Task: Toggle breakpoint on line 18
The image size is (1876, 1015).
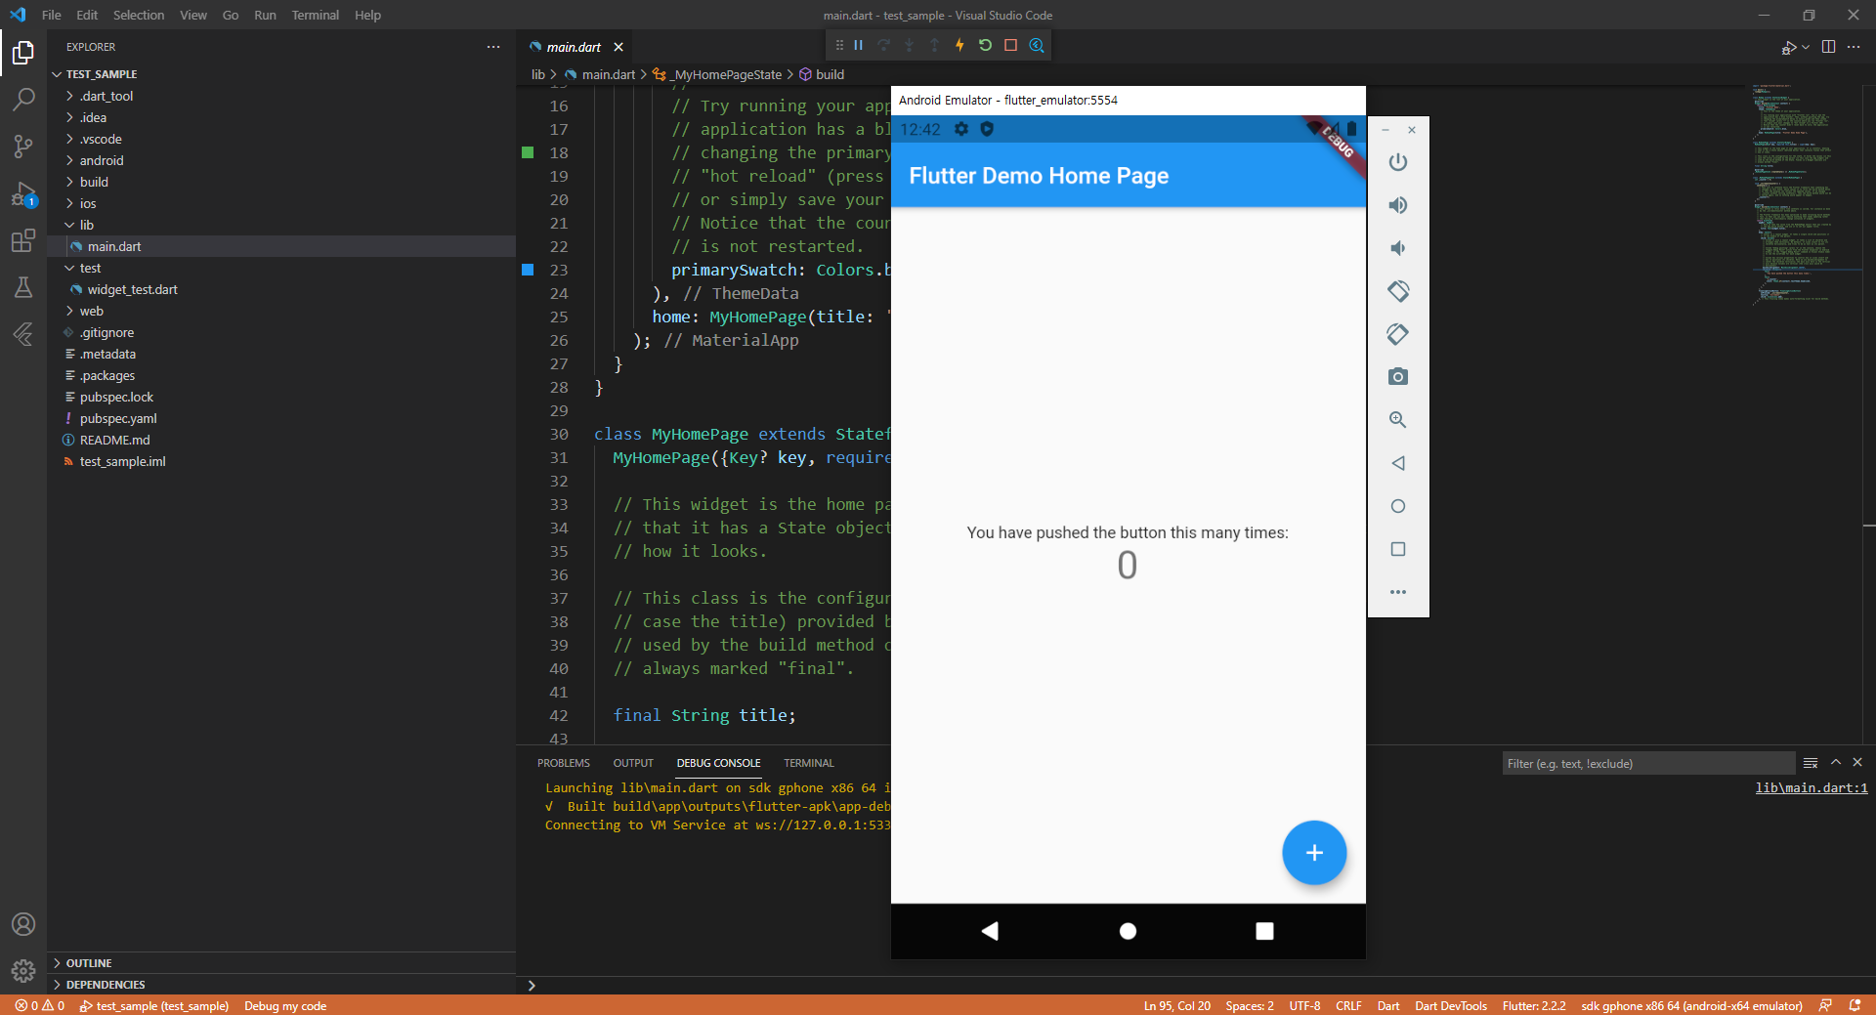Action: click(528, 152)
